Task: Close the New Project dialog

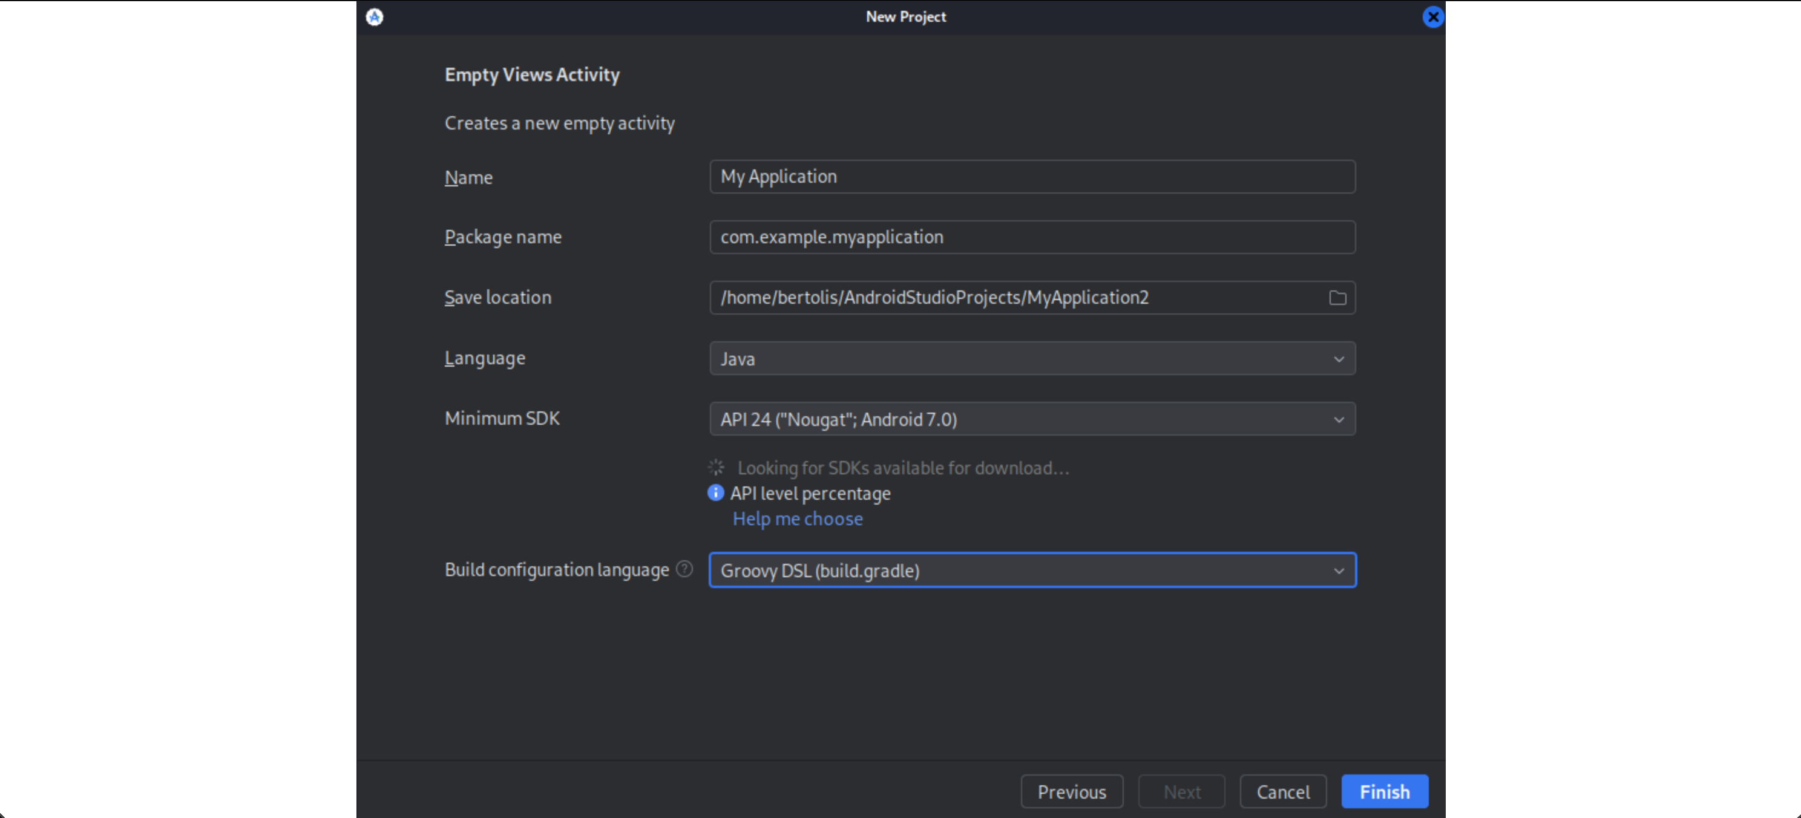Action: pyautogui.click(x=1432, y=17)
